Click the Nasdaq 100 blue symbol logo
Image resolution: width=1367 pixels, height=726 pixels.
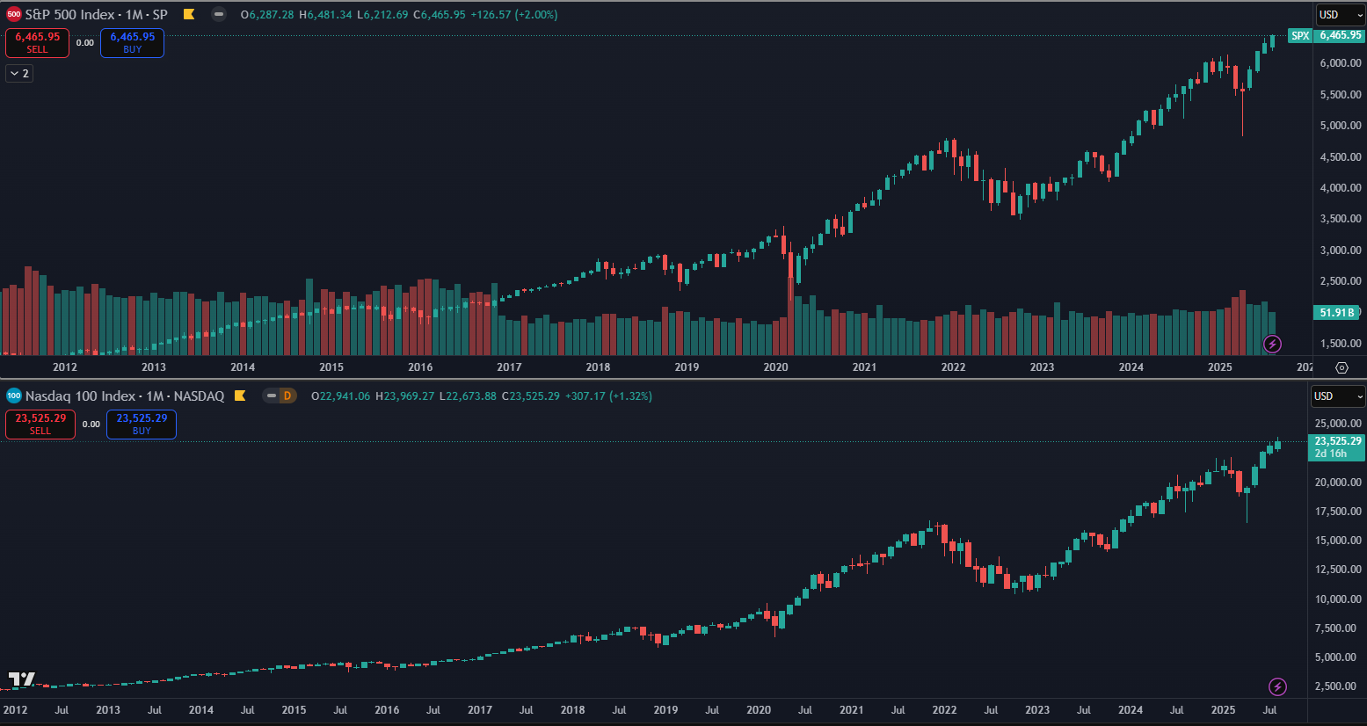[x=14, y=396]
